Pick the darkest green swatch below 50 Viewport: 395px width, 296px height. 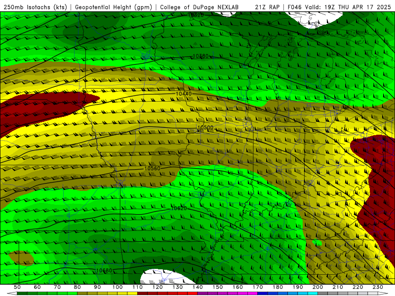tap(22, 294)
